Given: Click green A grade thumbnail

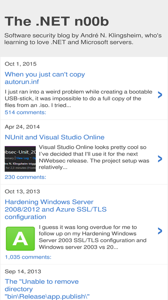Looking at the screenshot, I should pos(20,238).
